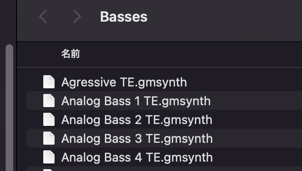This screenshot has width=302, height=171.
Task: Click the empty toolbar area beside the Basses title
Action: click(x=223, y=17)
